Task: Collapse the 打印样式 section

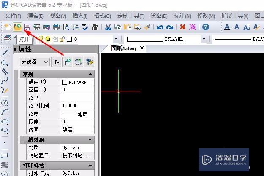Action: click(x=90, y=165)
